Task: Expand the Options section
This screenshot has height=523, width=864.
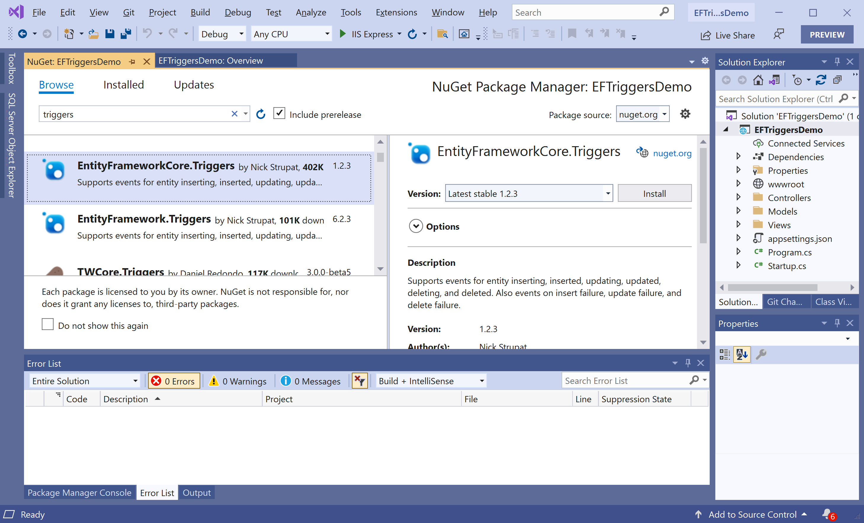Action: 416,226
